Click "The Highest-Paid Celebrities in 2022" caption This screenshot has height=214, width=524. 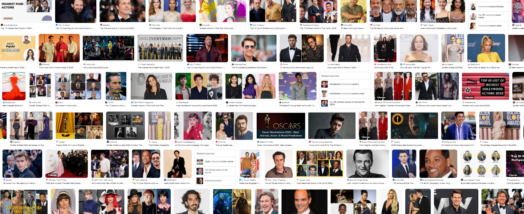(154, 68)
